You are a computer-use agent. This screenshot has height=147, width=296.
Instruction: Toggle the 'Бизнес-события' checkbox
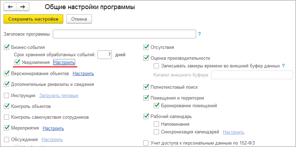click(6, 47)
